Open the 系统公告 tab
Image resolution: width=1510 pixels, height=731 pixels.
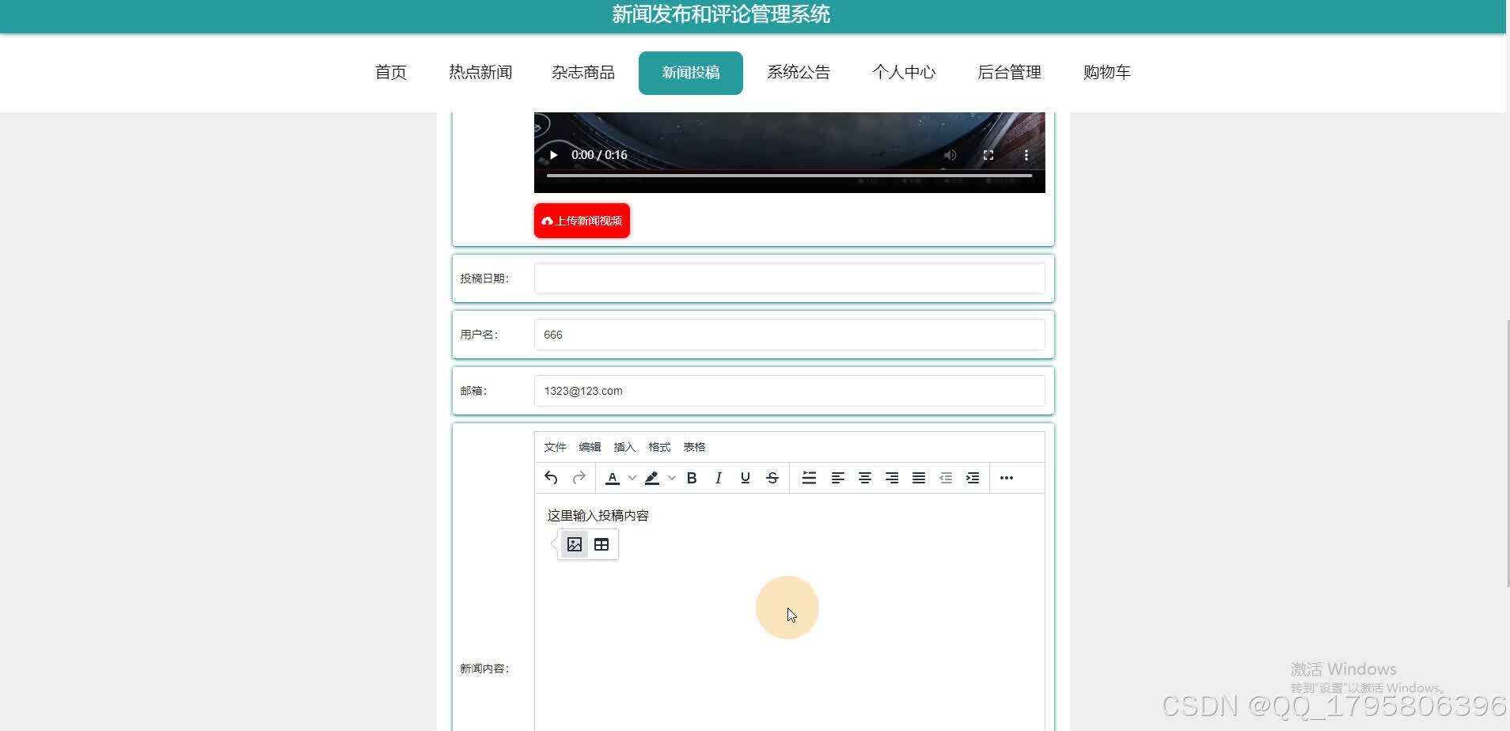[x=799, y=73]
